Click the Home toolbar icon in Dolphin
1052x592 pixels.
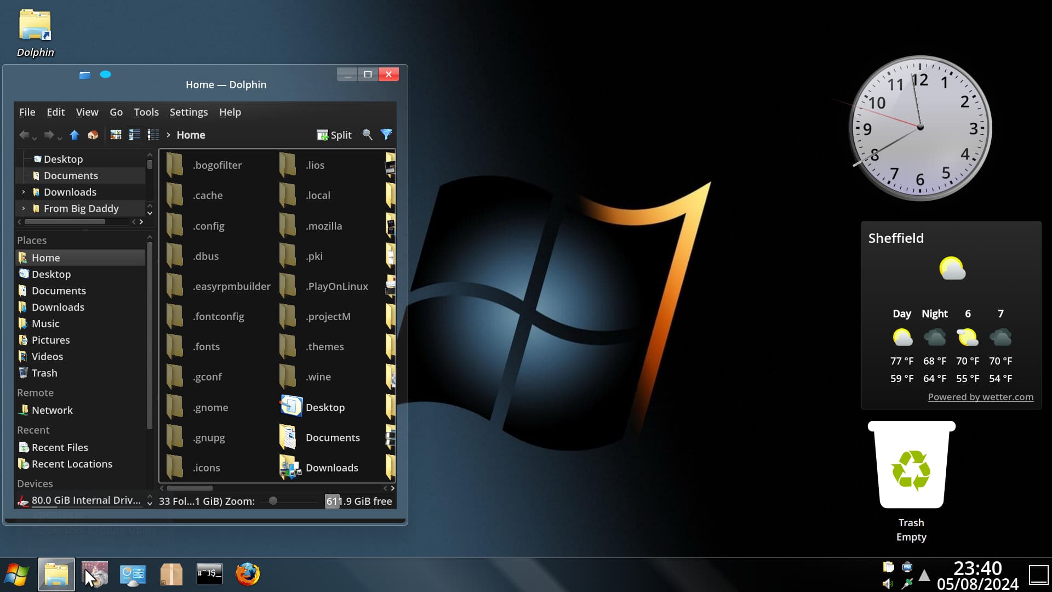pyautogui.click(x=93, y=135)
